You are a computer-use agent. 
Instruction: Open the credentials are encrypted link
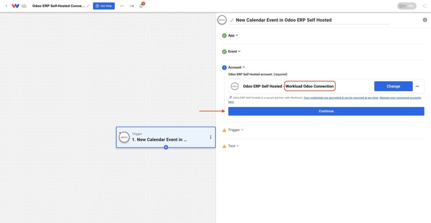(341, 98)
